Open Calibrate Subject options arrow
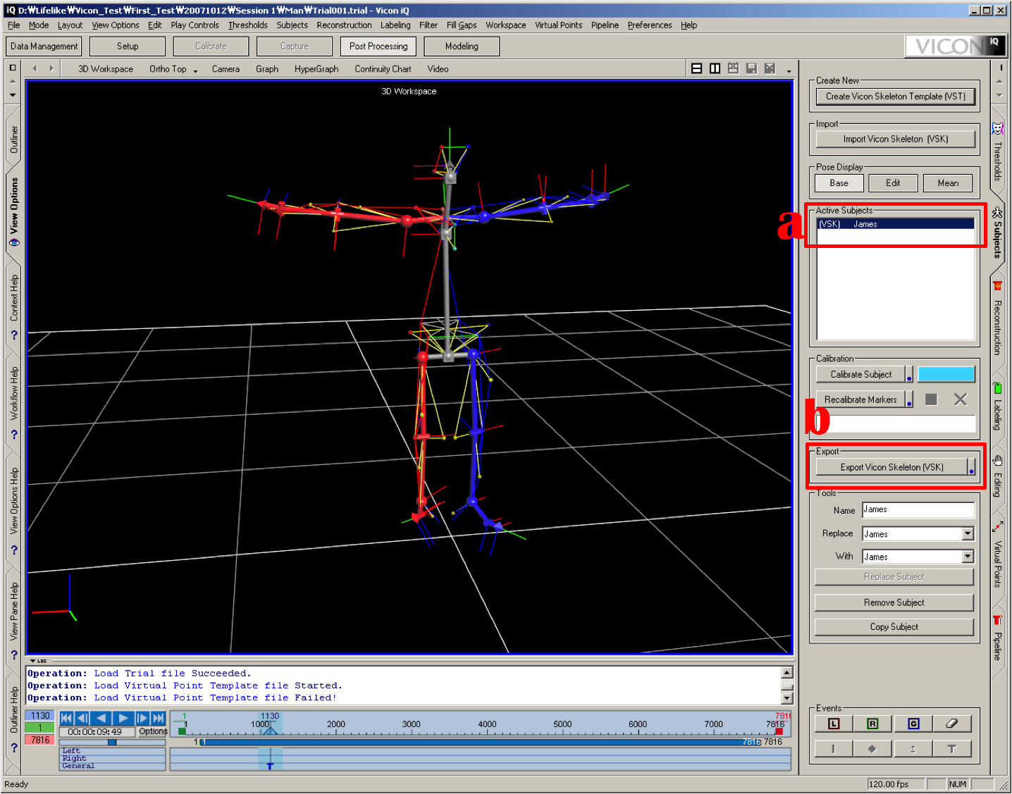This screenshot has width=1012, height=794. click(x=909, y=375)
